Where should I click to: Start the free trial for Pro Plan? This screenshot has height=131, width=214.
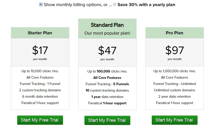pyautogui.click(x=174, y=120)
